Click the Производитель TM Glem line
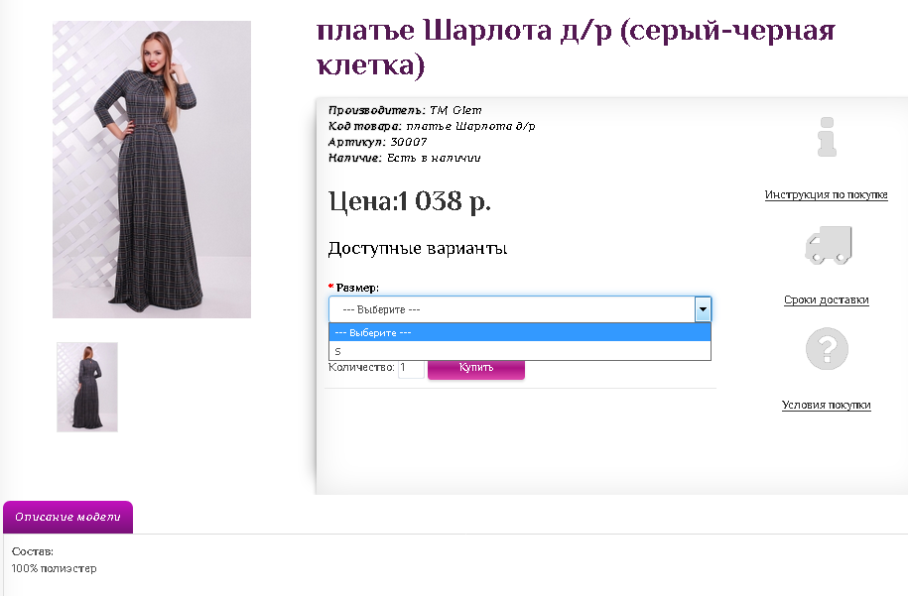Screen dimensions: 908x596 [x=405, y=110]
